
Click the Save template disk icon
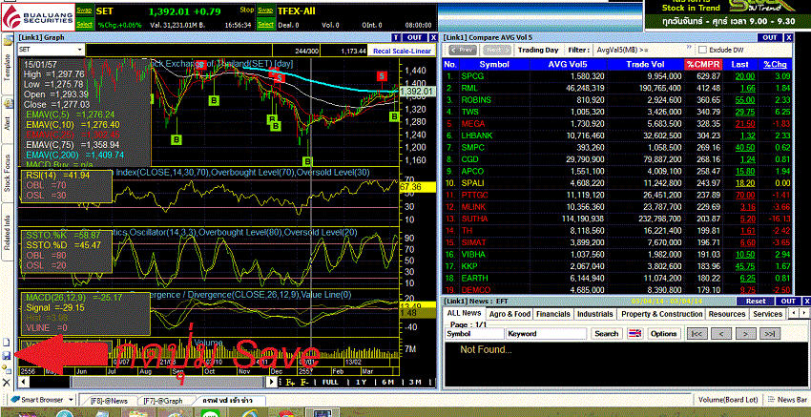7,355
